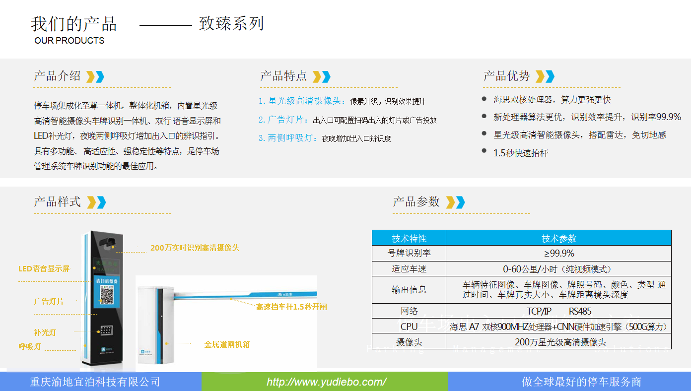Click the 做全球最好的停车服务商 footer banner
The image size is (691, 391).
[581, 382]
